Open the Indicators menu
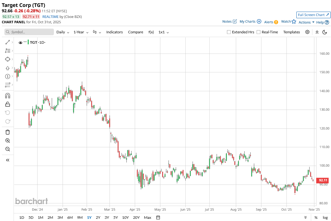The image size is (331, 221). (x=114, y=32)
